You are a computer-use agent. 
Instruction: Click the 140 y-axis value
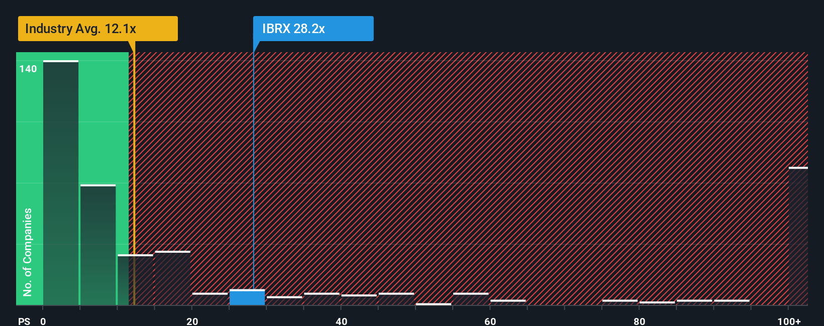pos(28,69)
